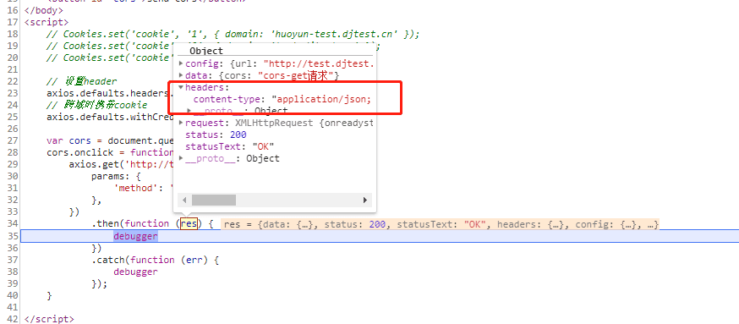739x324 pixels.
Task: Collapse the headers property triangle
Action: click(181, 87)
